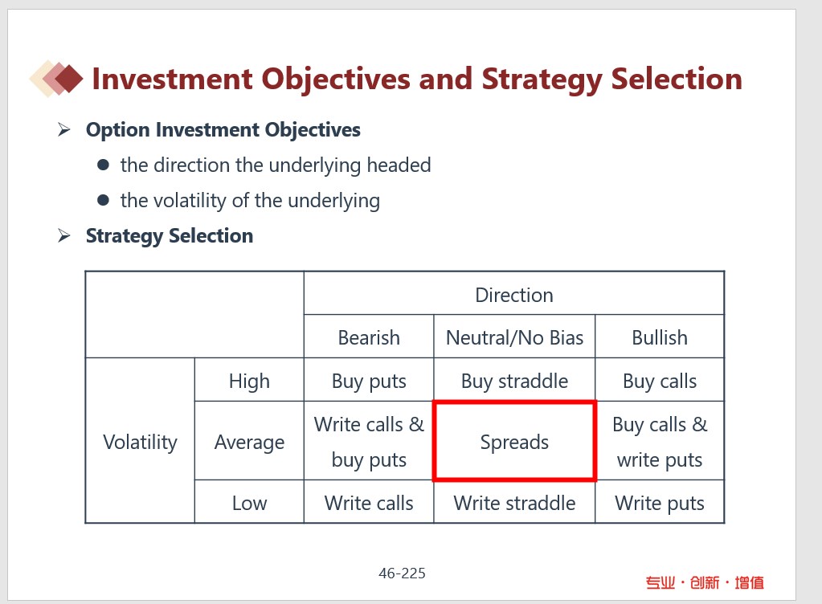
Task: Click the 'Neutral/No Bias' column header
Action: pos(514,337)
